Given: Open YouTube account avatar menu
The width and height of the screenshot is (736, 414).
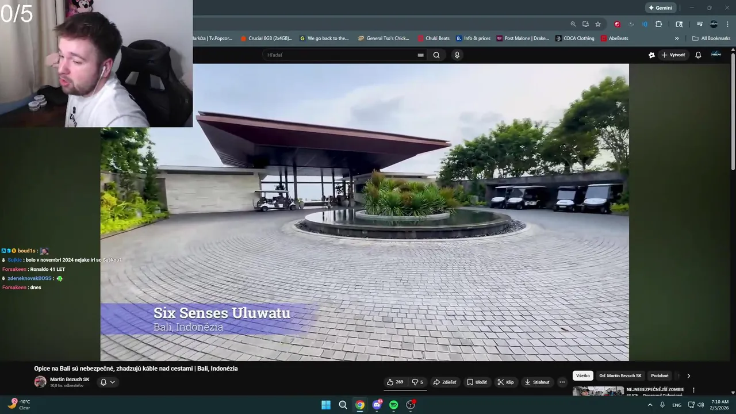Looking at the screenshot, I should click(x=716, y=55).
